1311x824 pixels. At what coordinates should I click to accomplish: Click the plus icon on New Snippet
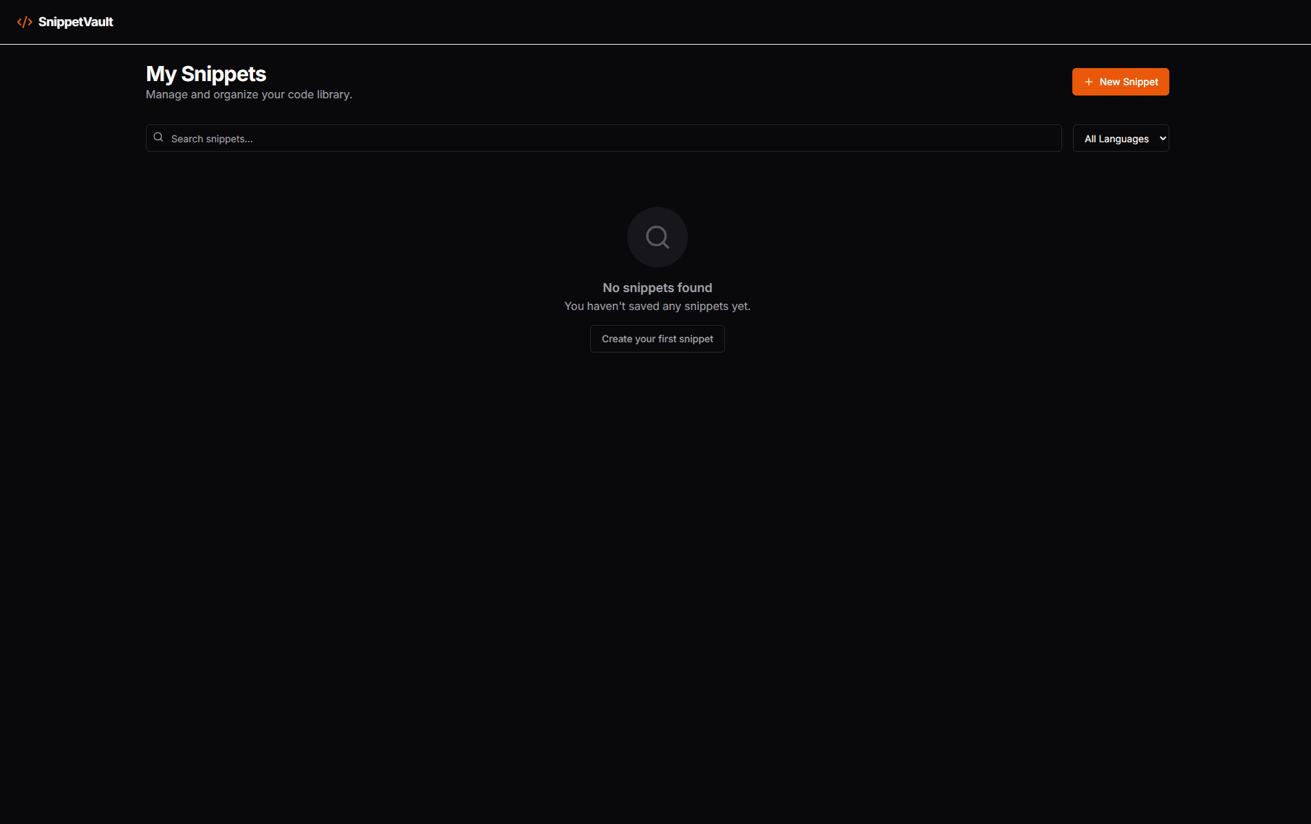coord(1088,82)
